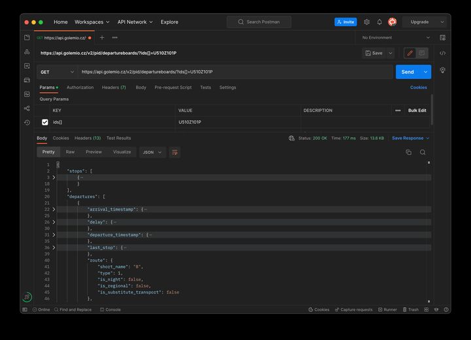Open Collections sidebar icon
The width and height of the screenshot is (471, 340).
pos(27,37)
